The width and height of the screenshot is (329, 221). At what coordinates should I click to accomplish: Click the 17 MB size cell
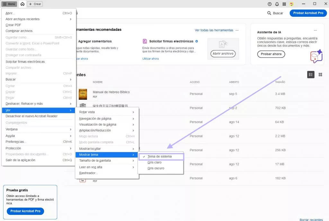pos(280,164)
